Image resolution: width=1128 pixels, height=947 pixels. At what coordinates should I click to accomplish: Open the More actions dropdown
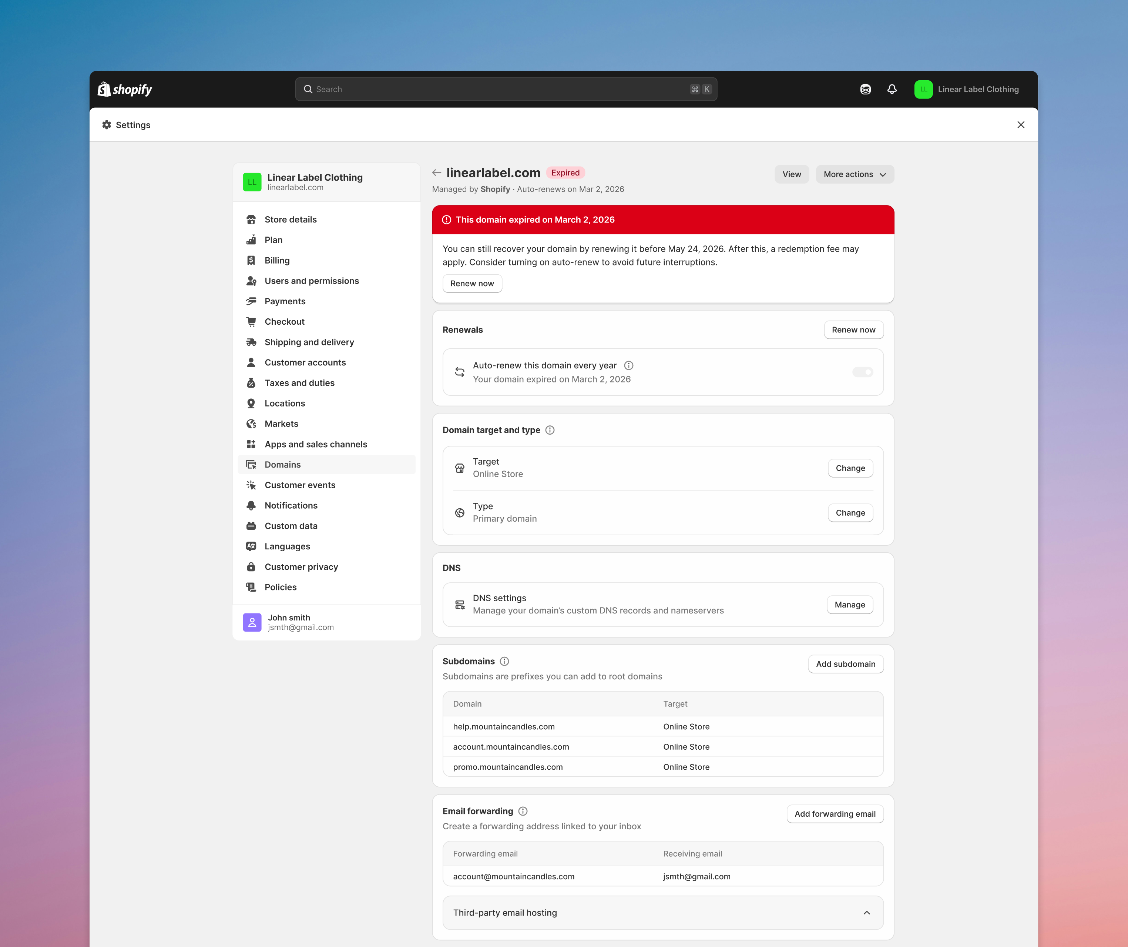click(x=855, y=174)
